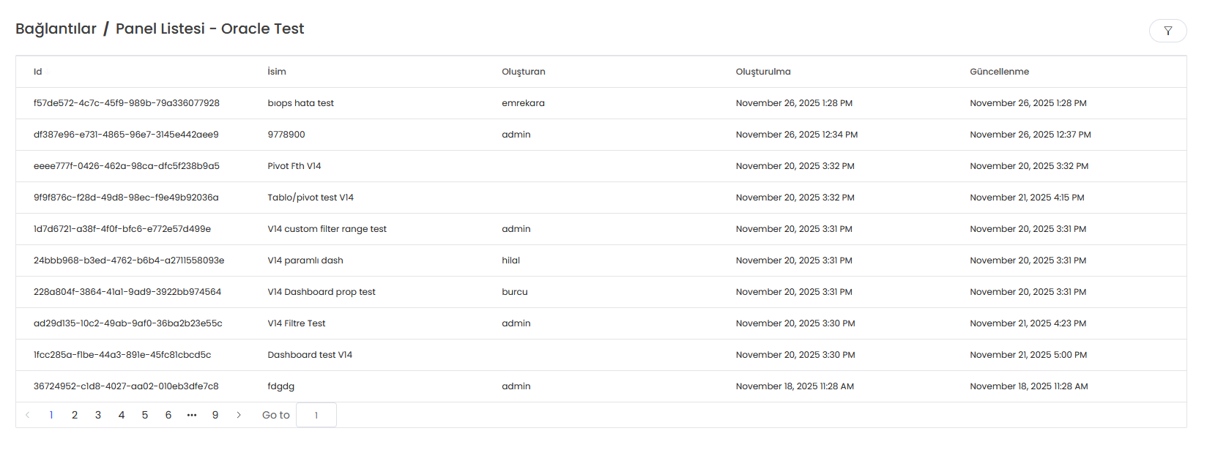The image size is (1207, 450).
Task: Click the İsim column header
Action: point(277,71)
